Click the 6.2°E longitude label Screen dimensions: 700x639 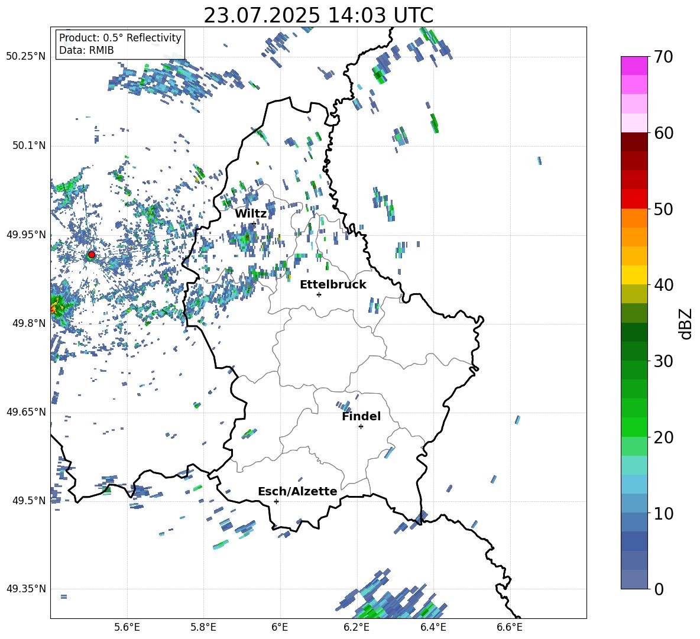pos(357,628)
